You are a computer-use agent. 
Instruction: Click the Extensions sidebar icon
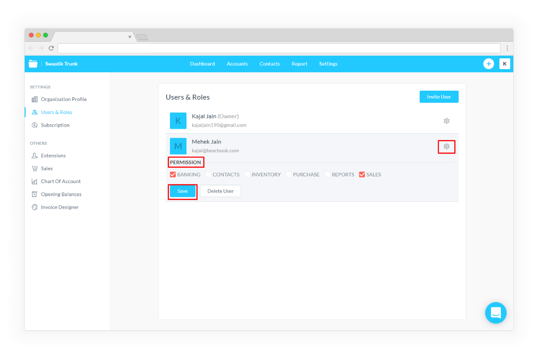coord(35,156)
